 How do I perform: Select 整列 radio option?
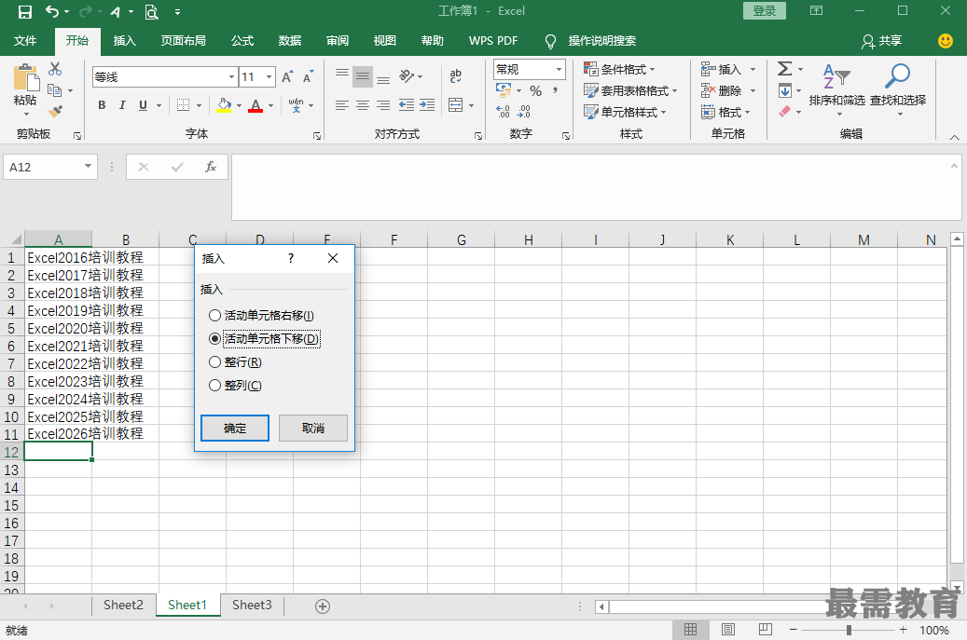tap(235, 386)
